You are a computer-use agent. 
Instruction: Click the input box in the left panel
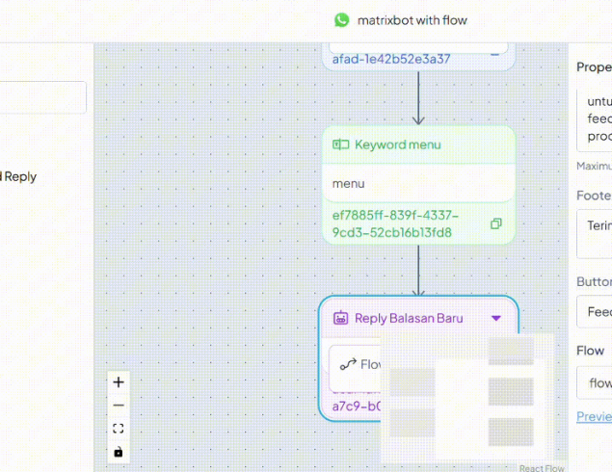(43, 97)
